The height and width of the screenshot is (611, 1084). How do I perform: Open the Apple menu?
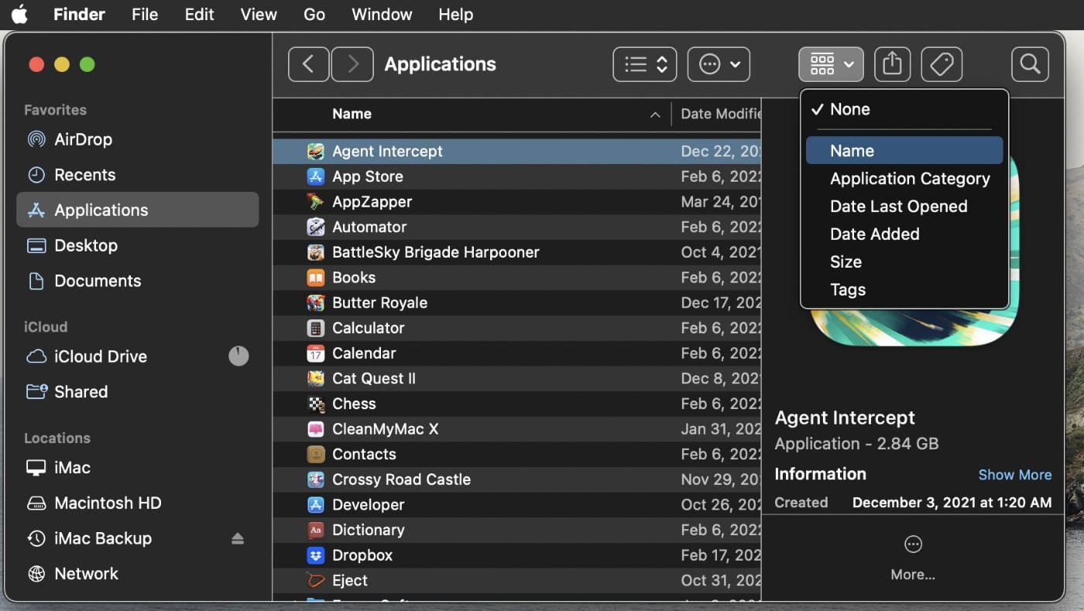19,15
